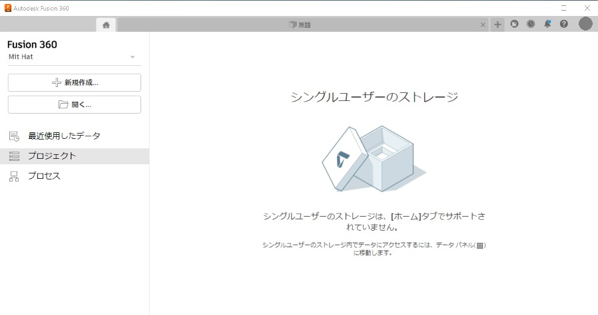598x315 pixels.
Task: Select プロジェクト in sidebar
Action: click(75, 156)
